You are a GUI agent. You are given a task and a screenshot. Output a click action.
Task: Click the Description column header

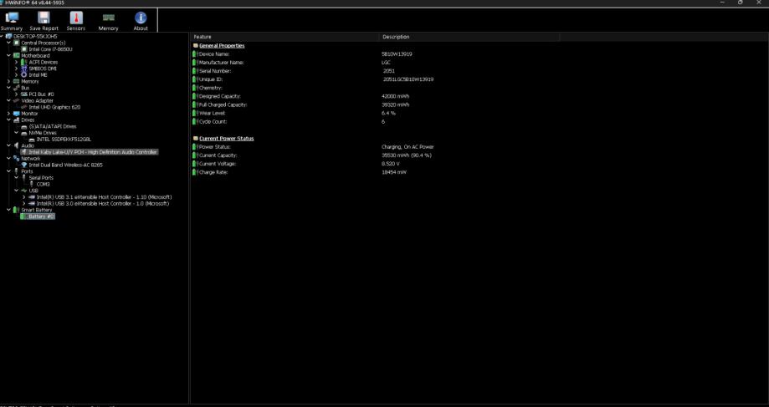[x=469, y=37]
